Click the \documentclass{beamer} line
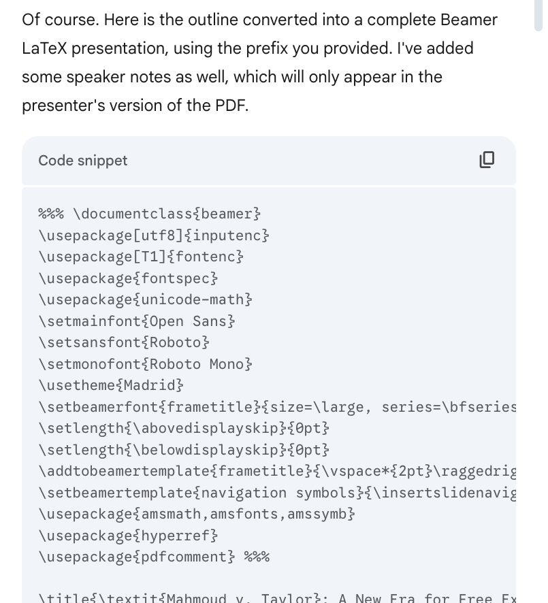This screenshot has height=603, width=548. (x=149, y=214)
